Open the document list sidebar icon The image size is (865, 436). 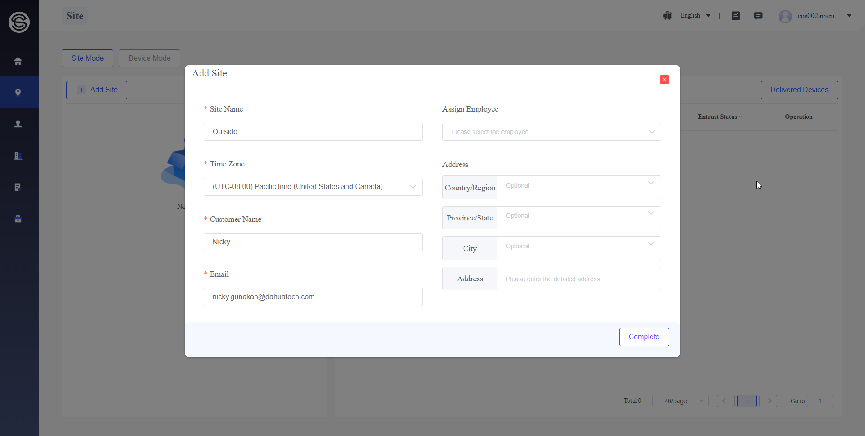tap(18, 187)
